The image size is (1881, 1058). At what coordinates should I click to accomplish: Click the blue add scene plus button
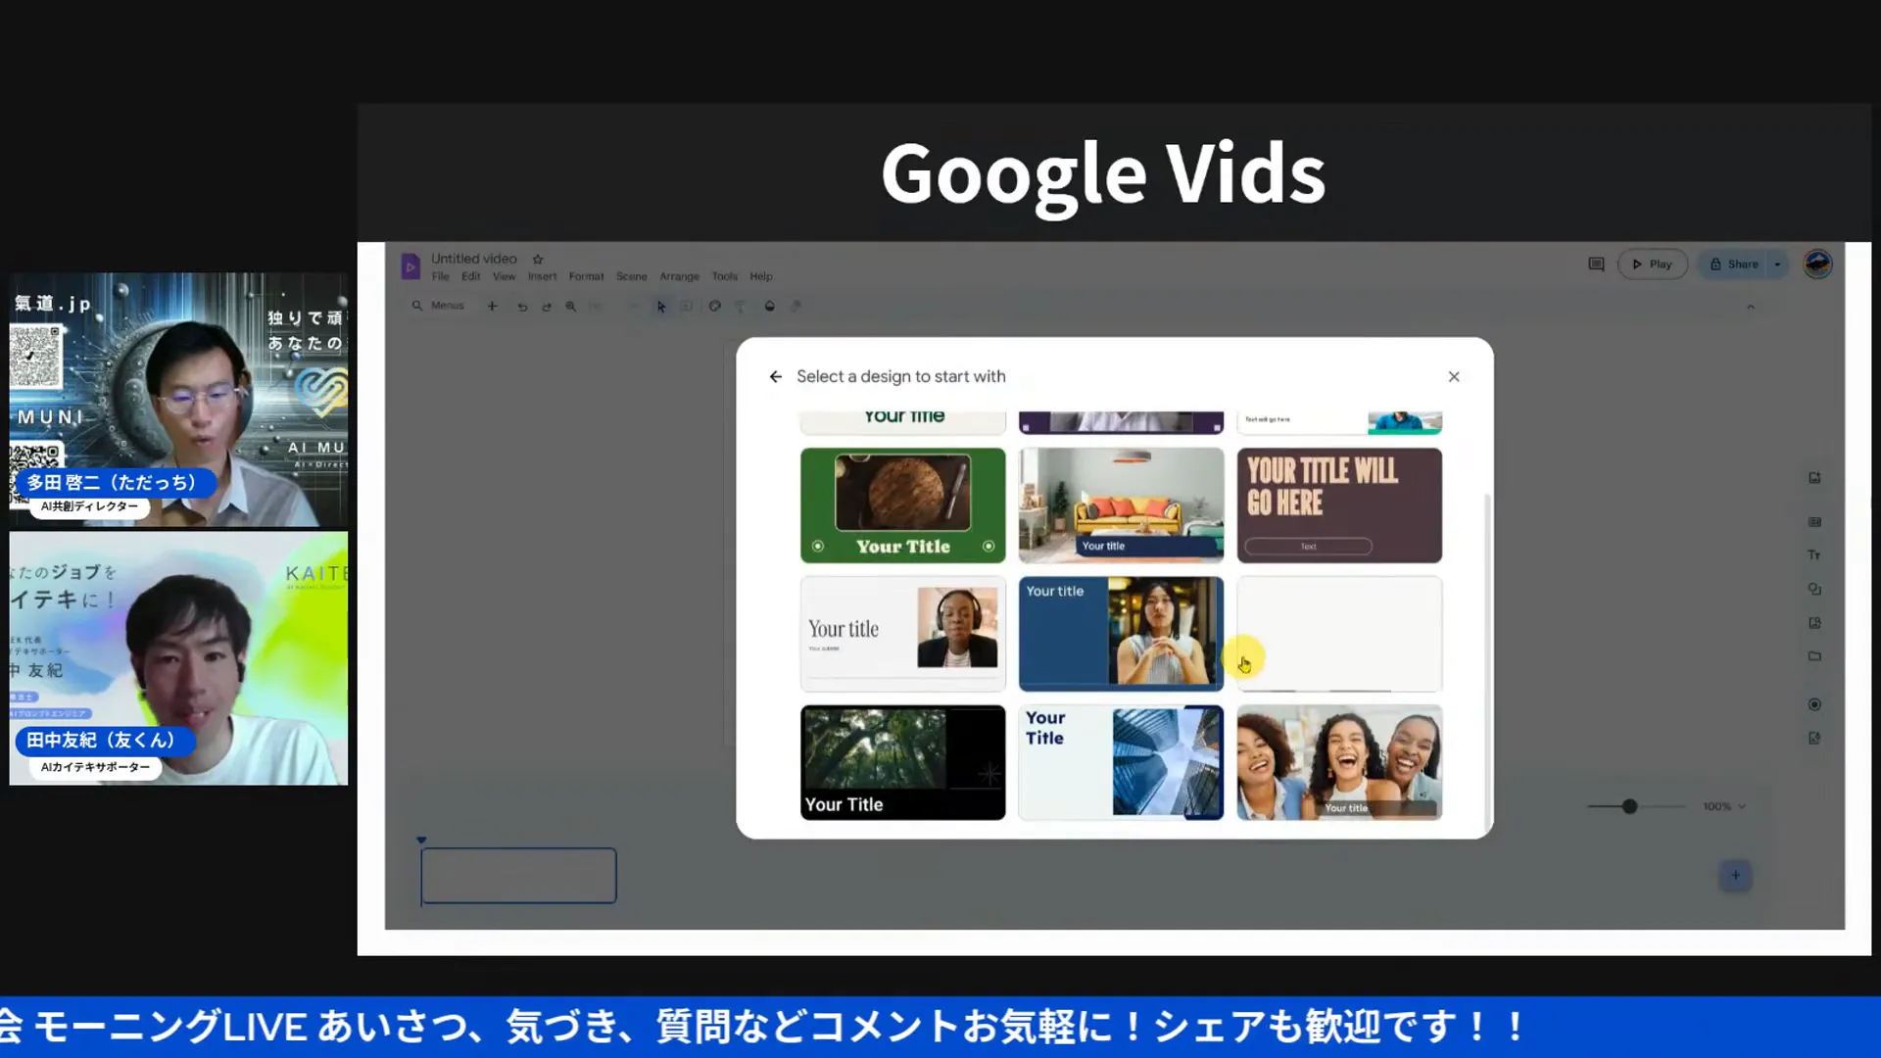click(1735, 875)
